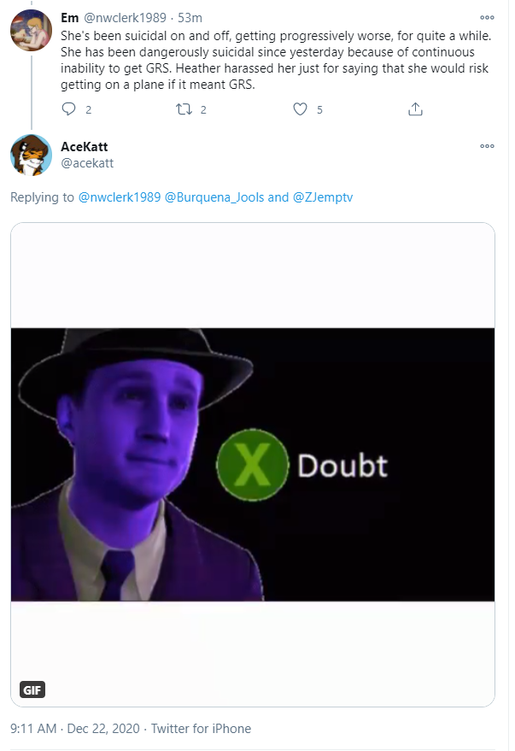This screenshot has height=751, width=515.
Task: Click the @nwclerk1989 mention in Replying to
Action: point(120,197)
